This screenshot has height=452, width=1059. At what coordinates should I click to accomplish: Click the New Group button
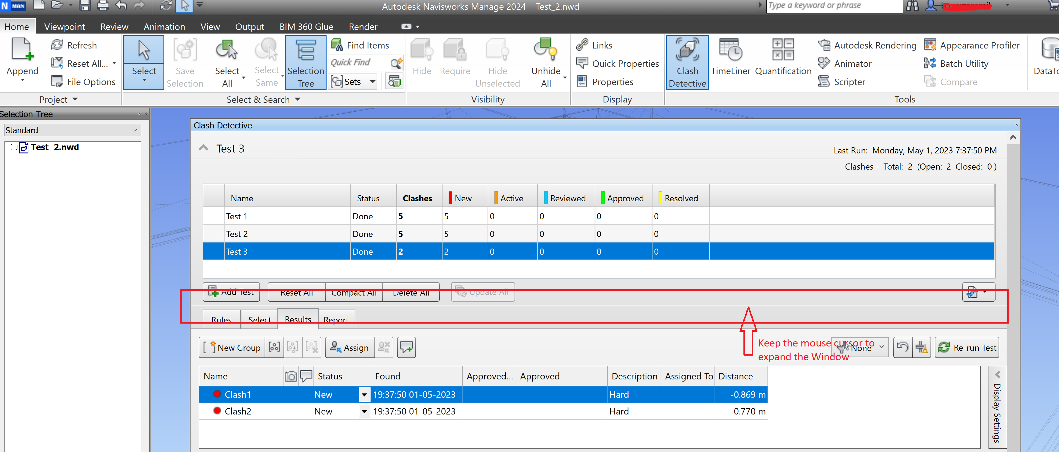coord(232,348)
